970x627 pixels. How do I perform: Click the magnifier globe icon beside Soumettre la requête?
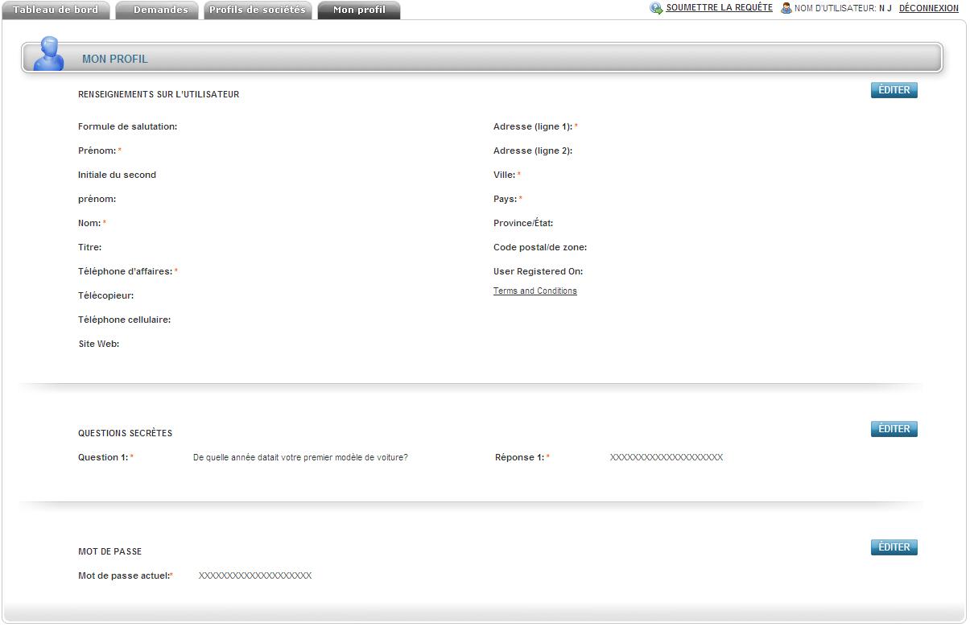point(657,8)
